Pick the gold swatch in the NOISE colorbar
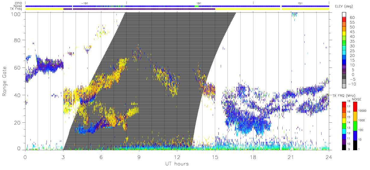The image size is (370, 170). pos(355,116)
